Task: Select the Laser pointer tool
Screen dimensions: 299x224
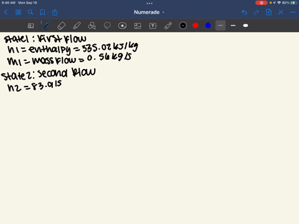Action: point(168,26)
